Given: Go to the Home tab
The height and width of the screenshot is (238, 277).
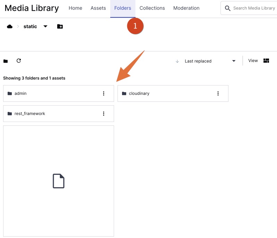Looking at the screenshot, I should point(76,8).
